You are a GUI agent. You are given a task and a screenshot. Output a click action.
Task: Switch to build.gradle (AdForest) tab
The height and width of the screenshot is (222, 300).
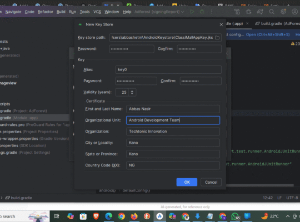point(277,23)
